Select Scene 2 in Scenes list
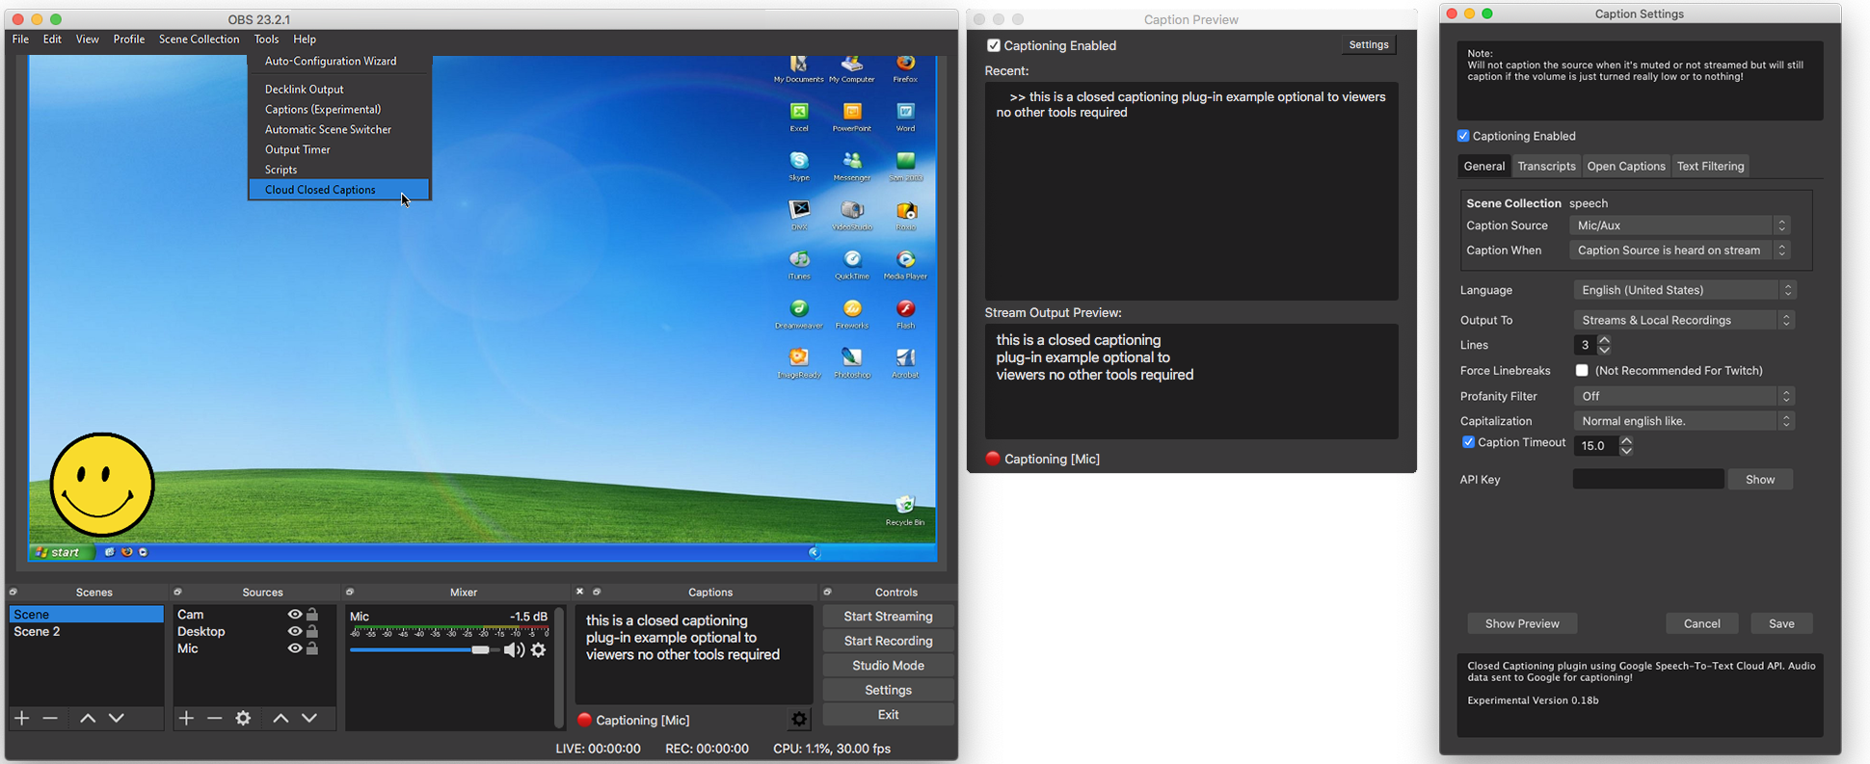The image size is (1870, 764). [85, 632]
